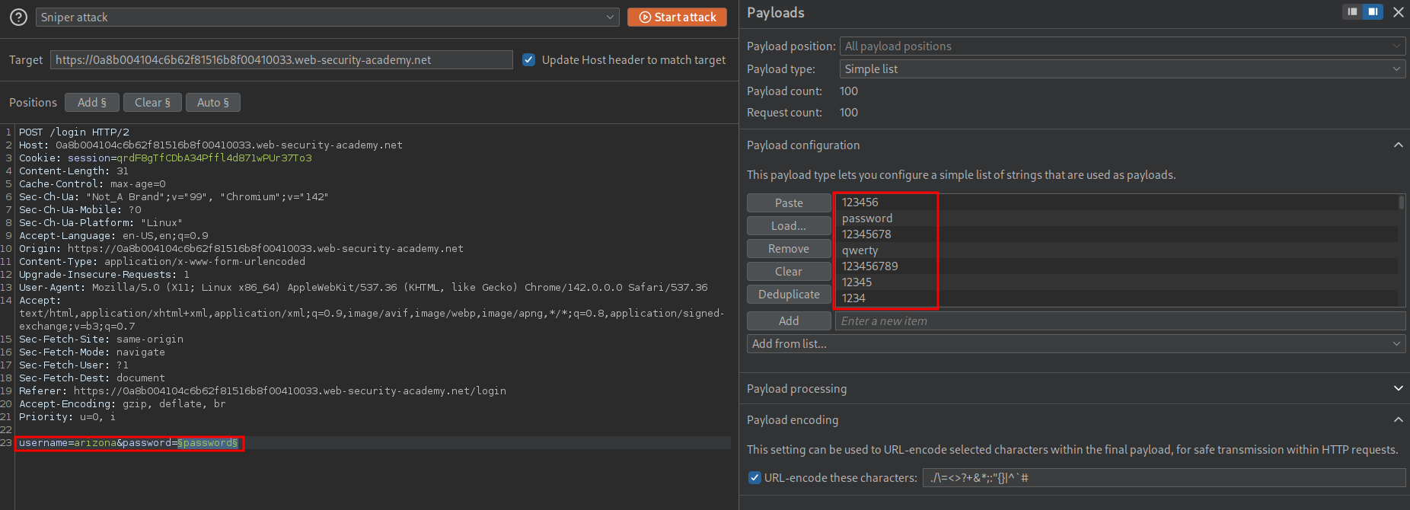Open the Payload type Simple list dropdown
The image size is (1410, 510).
pyautogui.click(x=1121, y=69)
